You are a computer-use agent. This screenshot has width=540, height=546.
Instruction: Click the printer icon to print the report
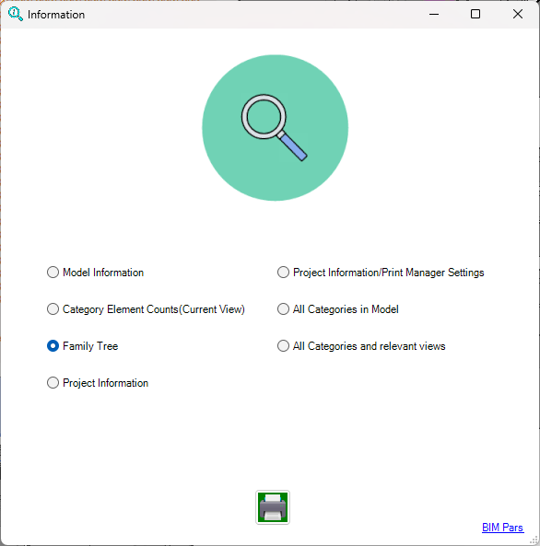coord(273,507)
